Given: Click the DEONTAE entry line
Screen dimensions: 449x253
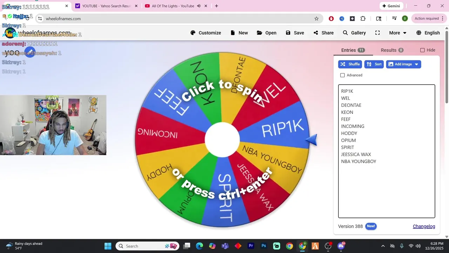Looking at the screenshot, I should [351, 105].
